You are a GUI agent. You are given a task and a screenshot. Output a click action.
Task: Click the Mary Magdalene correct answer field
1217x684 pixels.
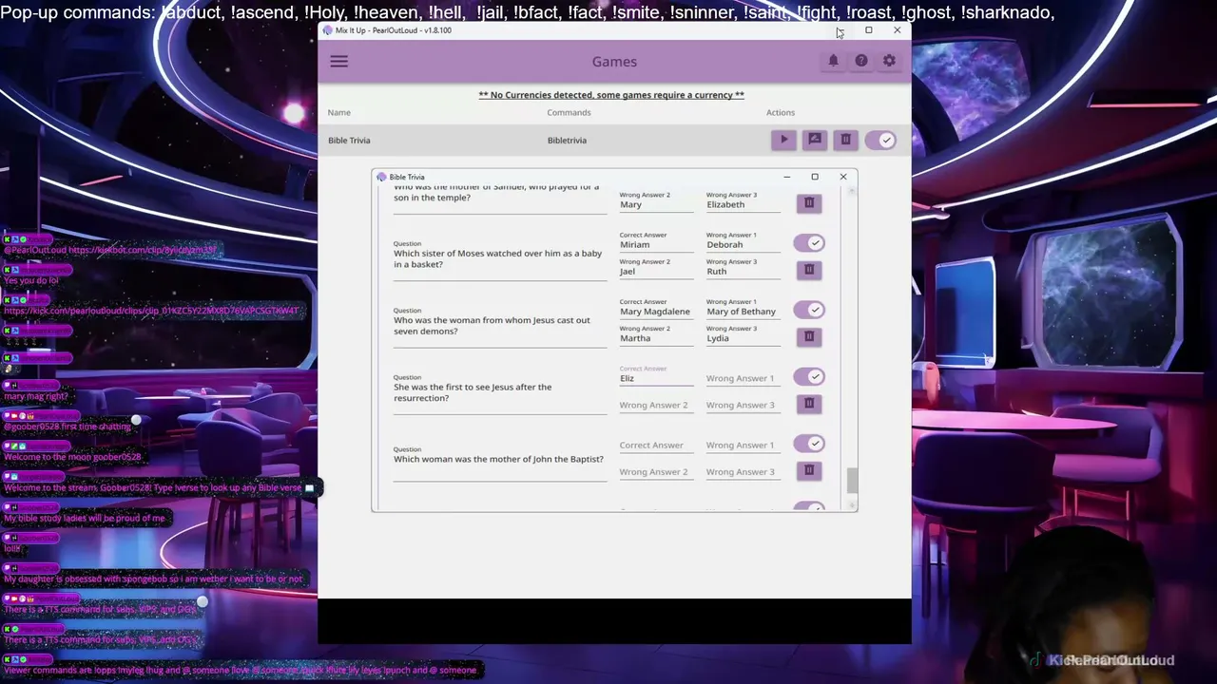(656, 311)
